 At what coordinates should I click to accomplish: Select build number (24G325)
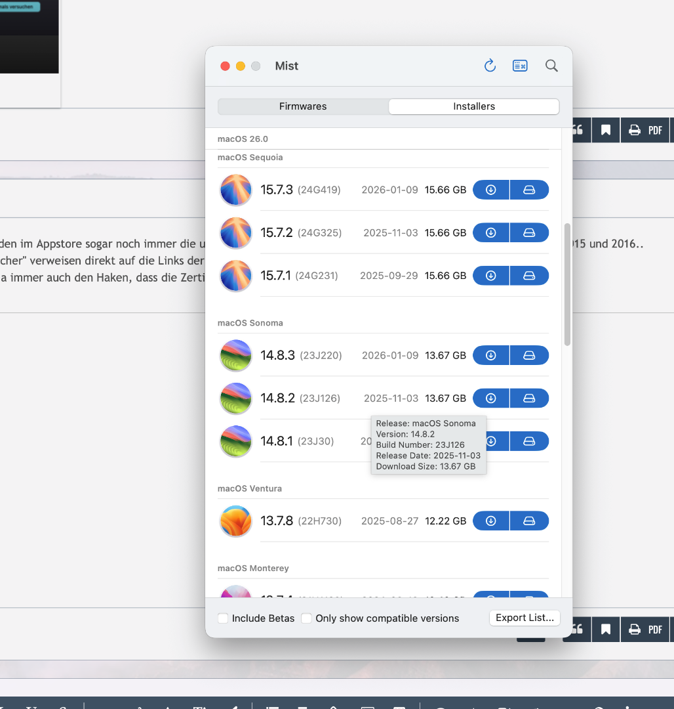(x=319, y=233)
